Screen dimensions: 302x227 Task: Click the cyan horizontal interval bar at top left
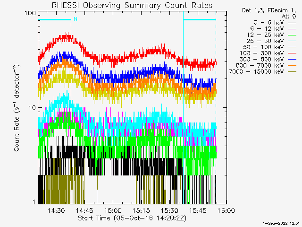[55, 19]
